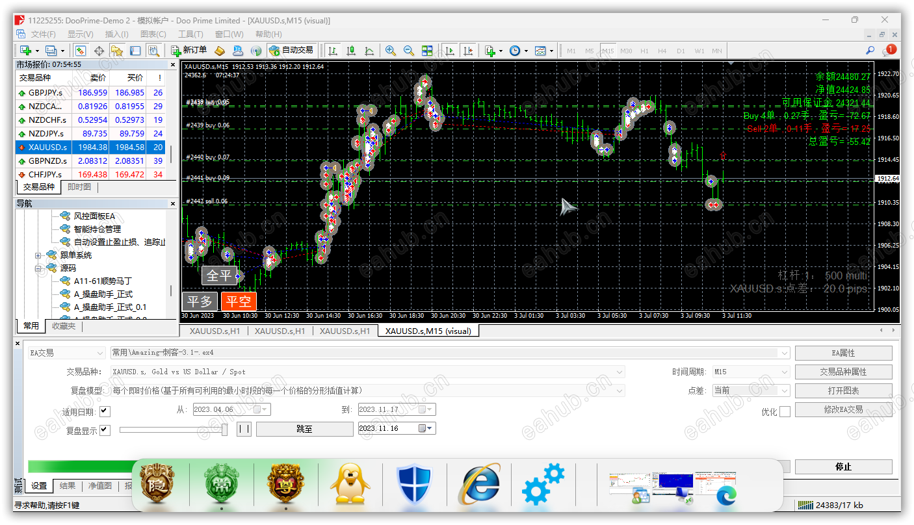Switch to the 结果 tab
Viewport: 914px width, 525px height.
[68, 485]
